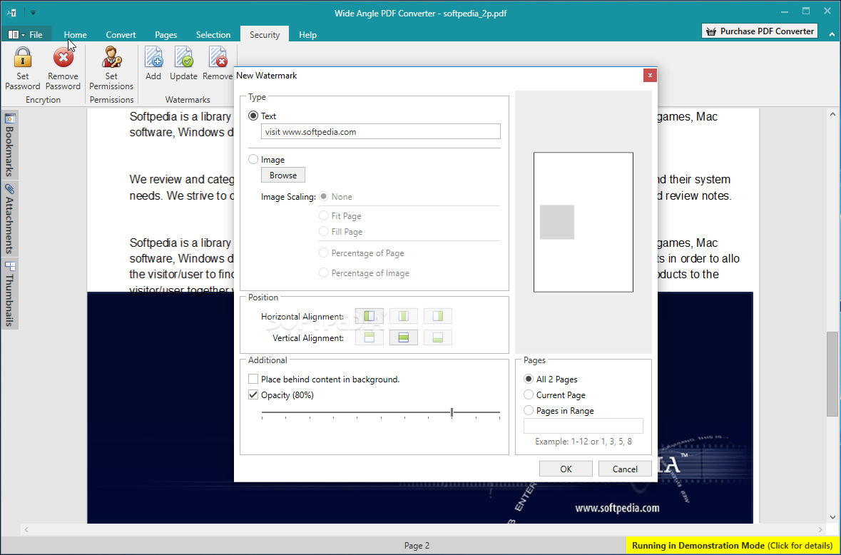Choose None for image scaling
The height and width of the screenshot is (555, 841).
pyautogui.click(x=323, y=196)
